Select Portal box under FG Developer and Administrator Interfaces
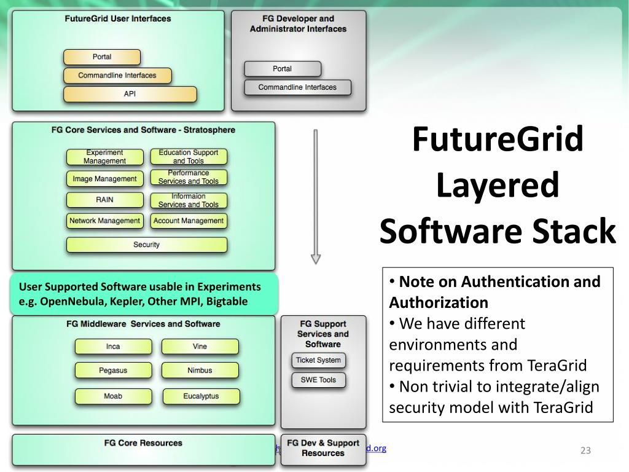This screenshot has height=472, width=629. (x=283, y=69)
